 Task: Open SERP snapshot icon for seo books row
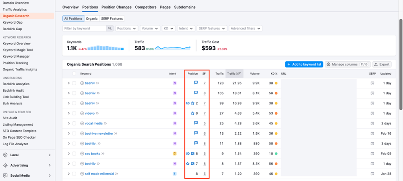[372, 154]
